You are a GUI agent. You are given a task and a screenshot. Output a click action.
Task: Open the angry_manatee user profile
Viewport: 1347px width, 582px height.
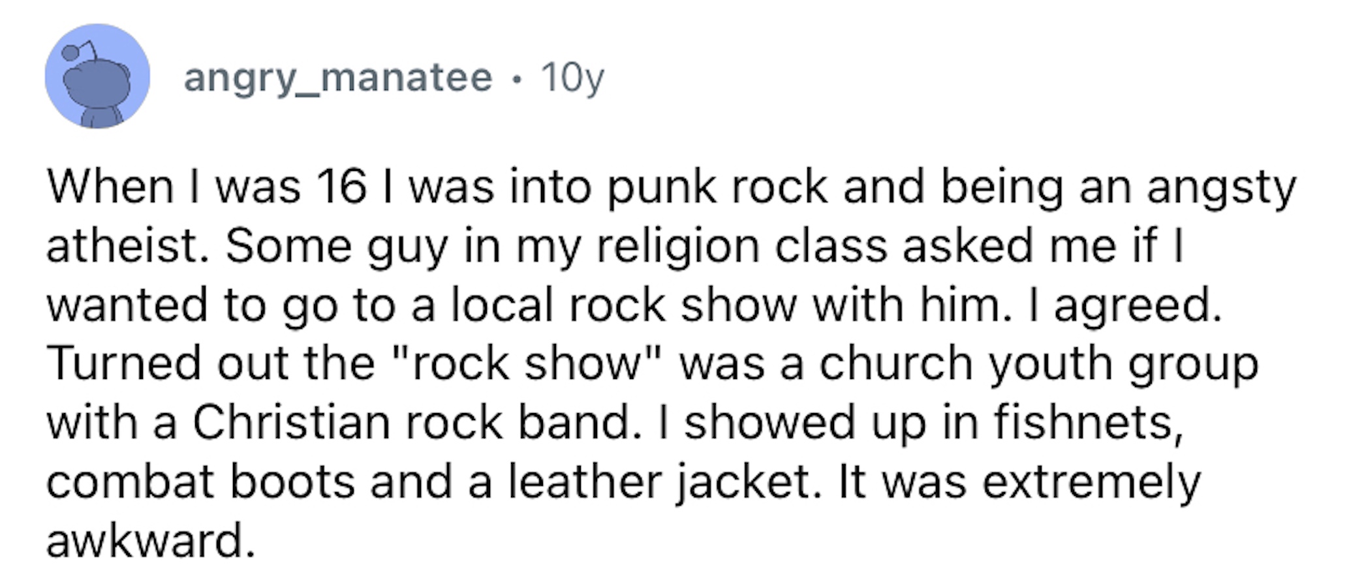[x=338, y=78]
